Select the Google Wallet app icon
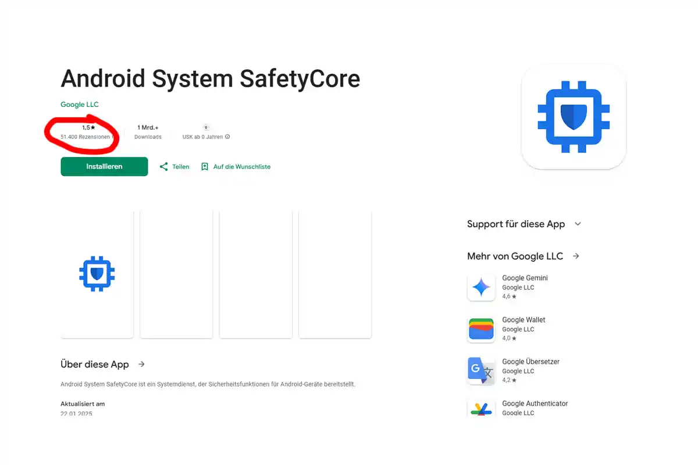698x465 pixels. click(480, 328)
